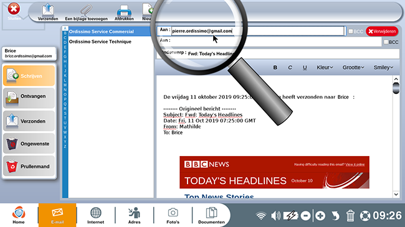Click the volume speaker icon
The width and height of the screenshot is (405, 227).
point(275,216)
